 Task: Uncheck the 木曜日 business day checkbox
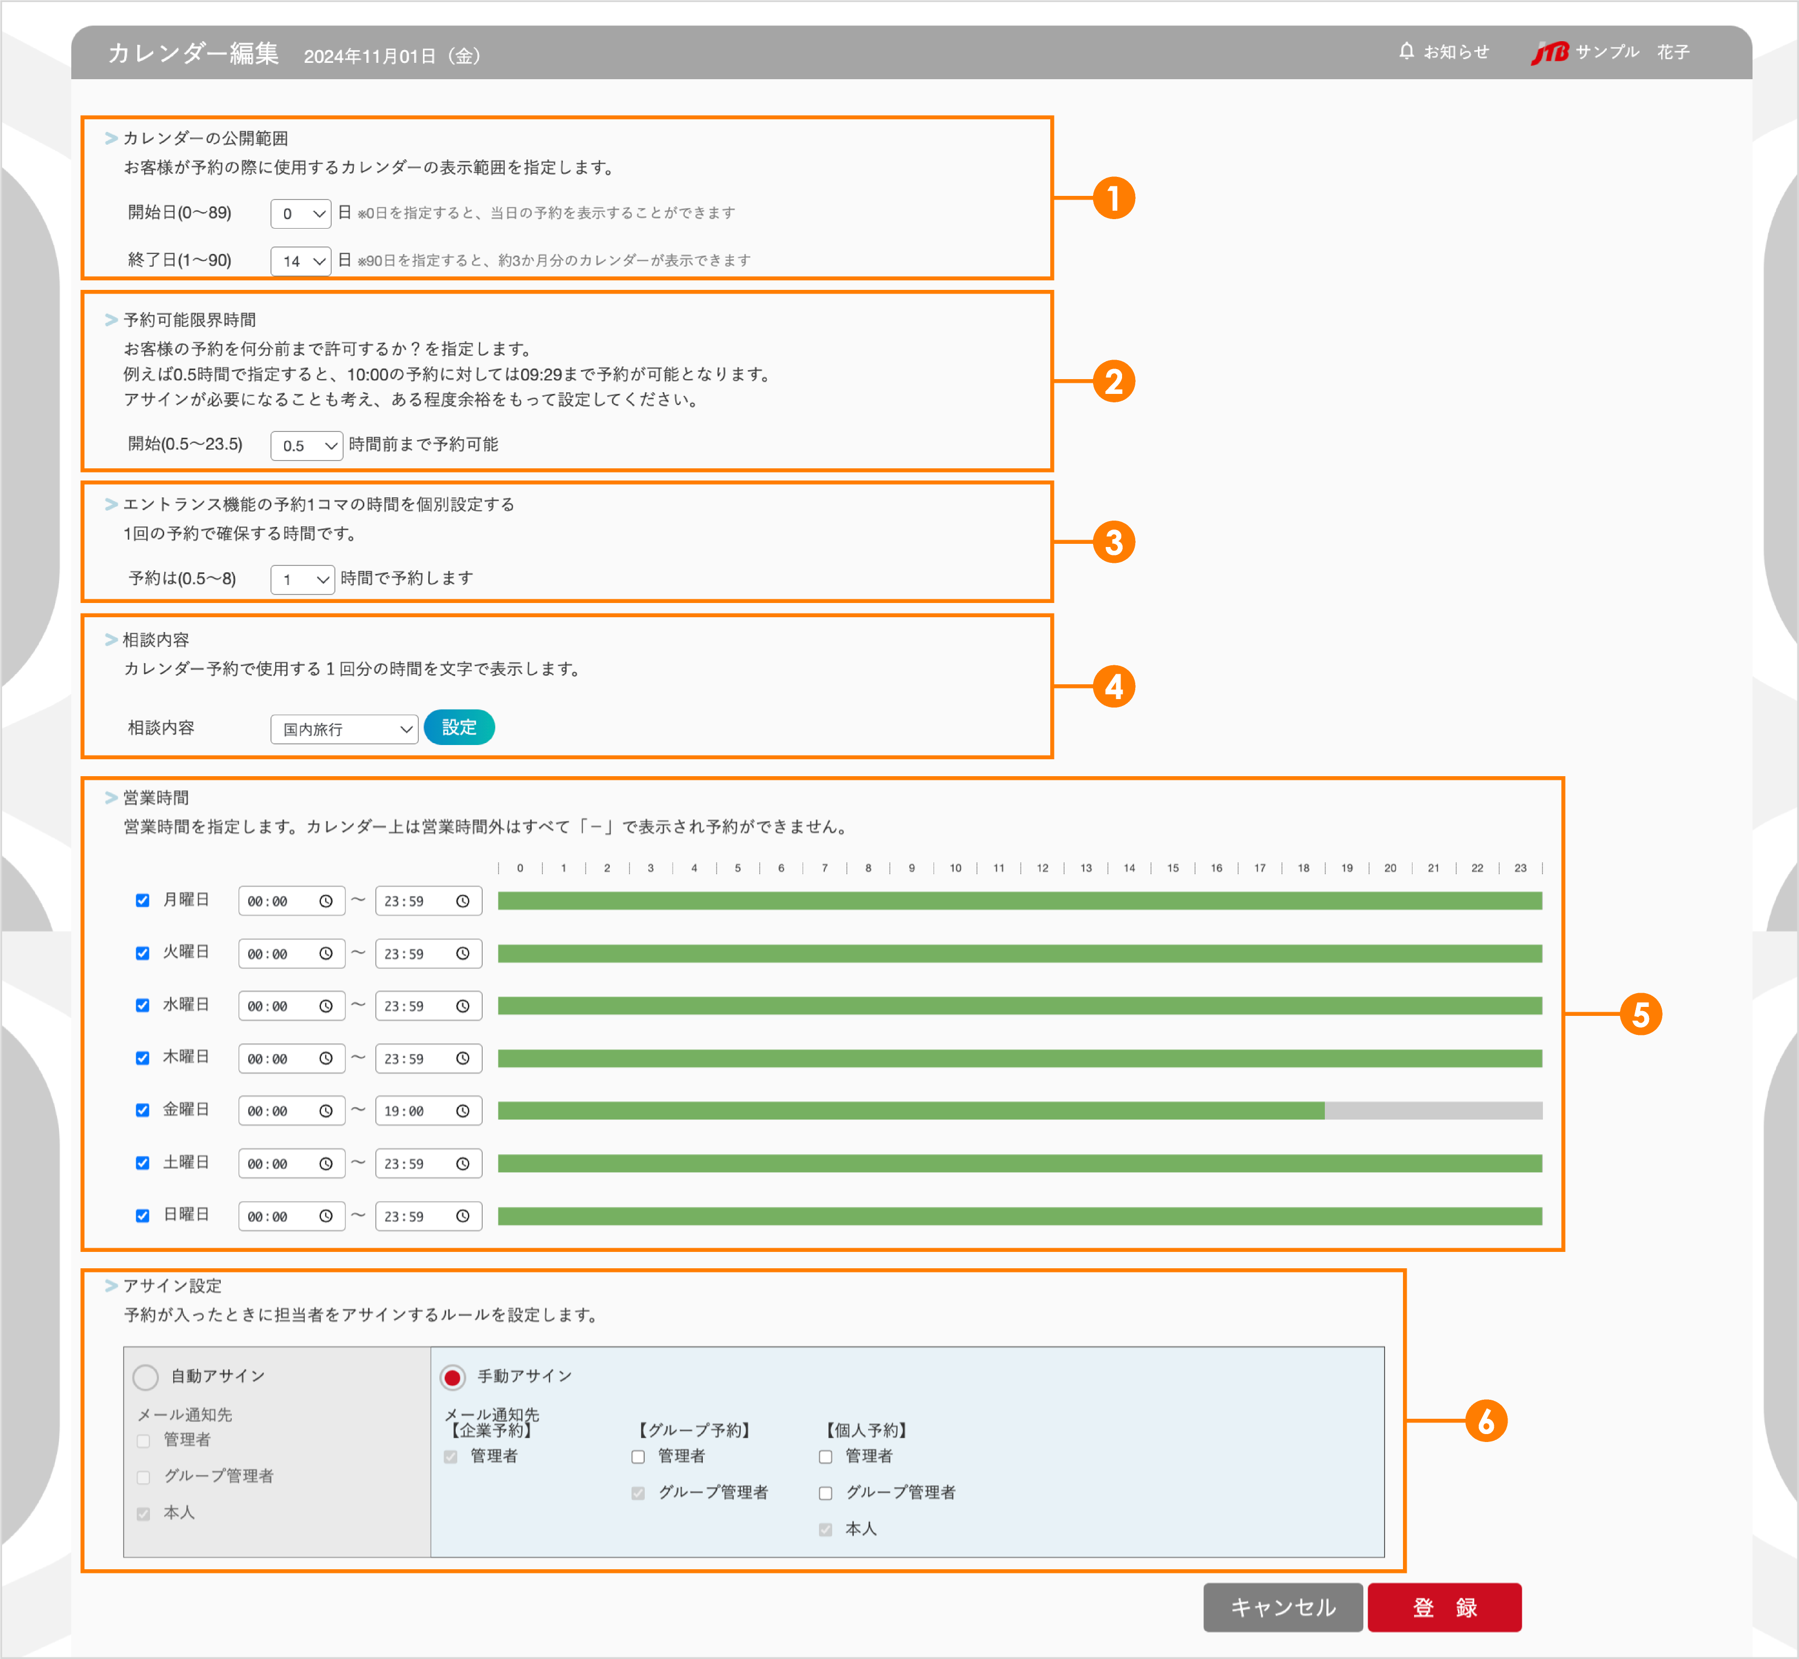(x=143, y=1059)
